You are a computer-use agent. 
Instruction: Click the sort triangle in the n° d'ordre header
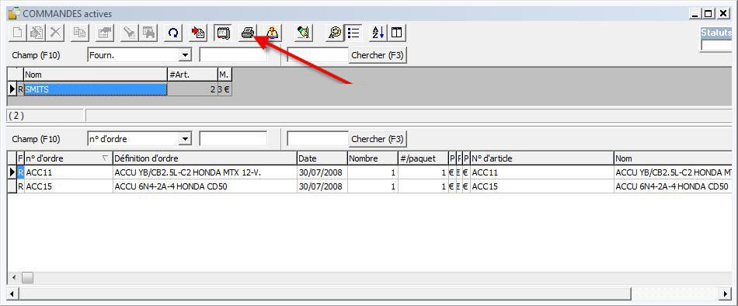[x=105, y=158]
